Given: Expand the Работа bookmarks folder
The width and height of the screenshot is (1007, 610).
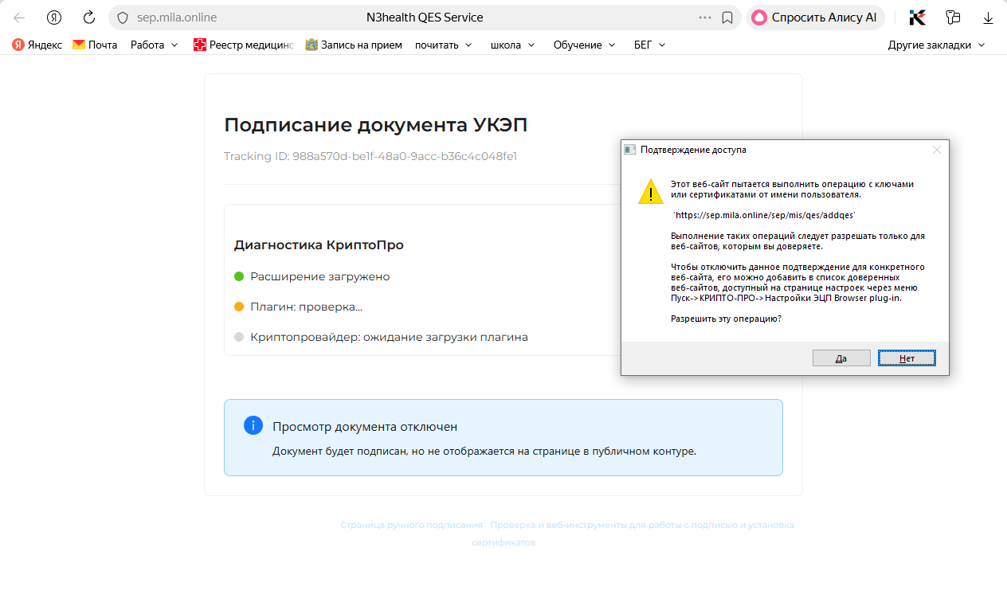Looking at the screenshot, I should pos(155,45).
